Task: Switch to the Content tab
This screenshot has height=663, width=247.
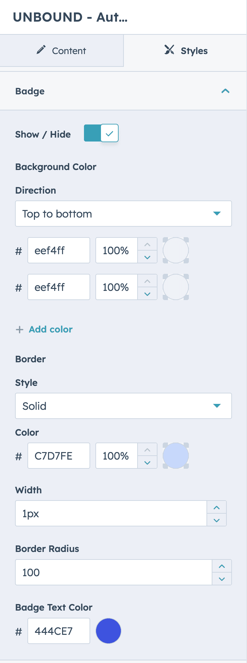Action: tap(62, 50)
